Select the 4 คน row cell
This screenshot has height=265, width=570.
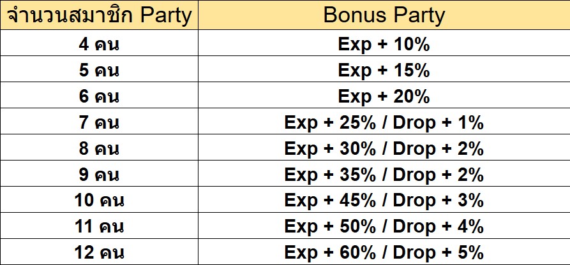pos(99,43)
